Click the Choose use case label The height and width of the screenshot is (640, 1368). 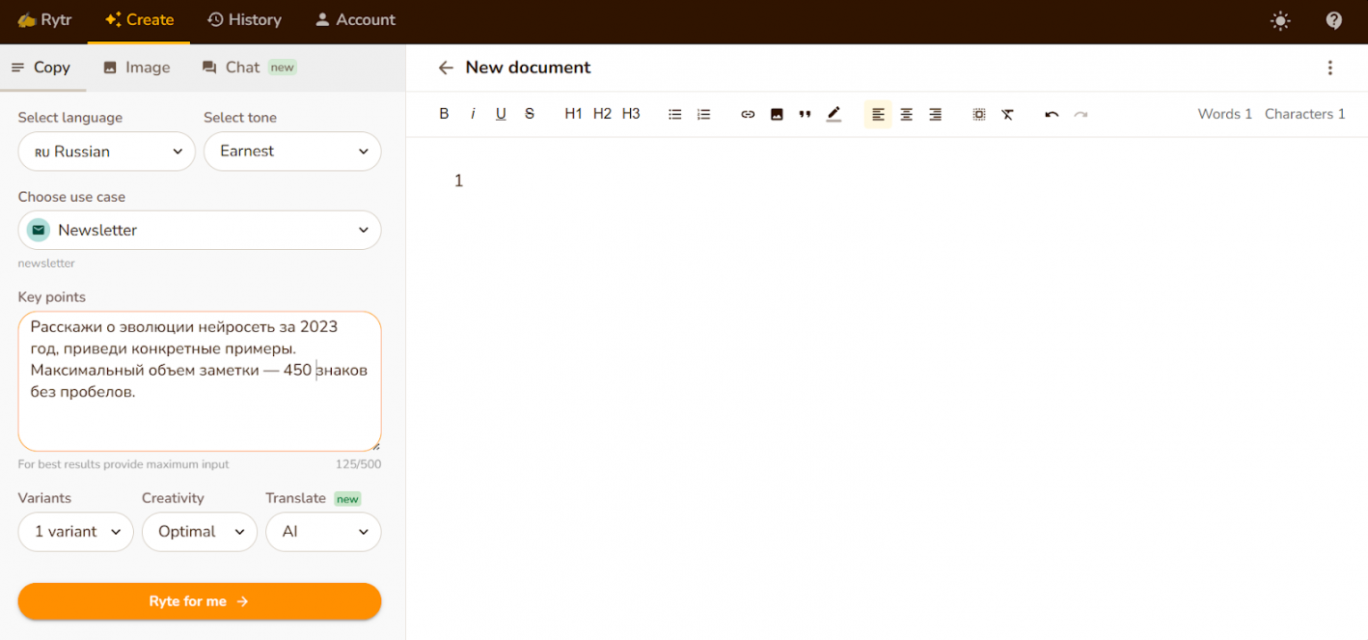pyautogui.click(x=71, y=197)
